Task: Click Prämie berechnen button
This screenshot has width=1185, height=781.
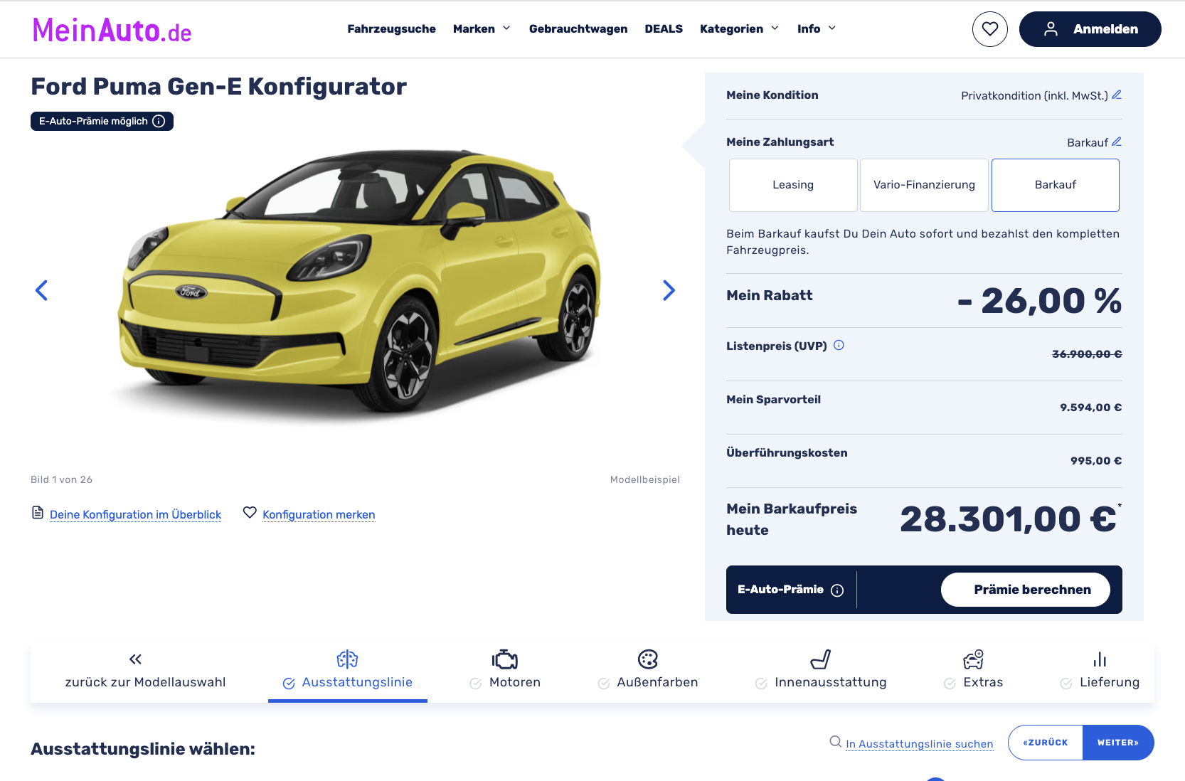Action: point(1026,590)
